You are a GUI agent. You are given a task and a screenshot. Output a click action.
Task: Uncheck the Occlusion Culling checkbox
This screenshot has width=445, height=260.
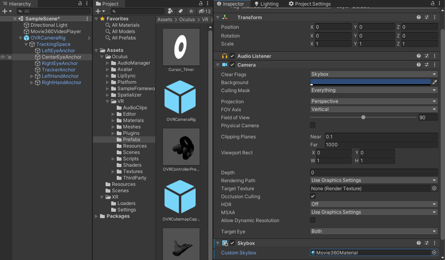click(x=313, y=196)
